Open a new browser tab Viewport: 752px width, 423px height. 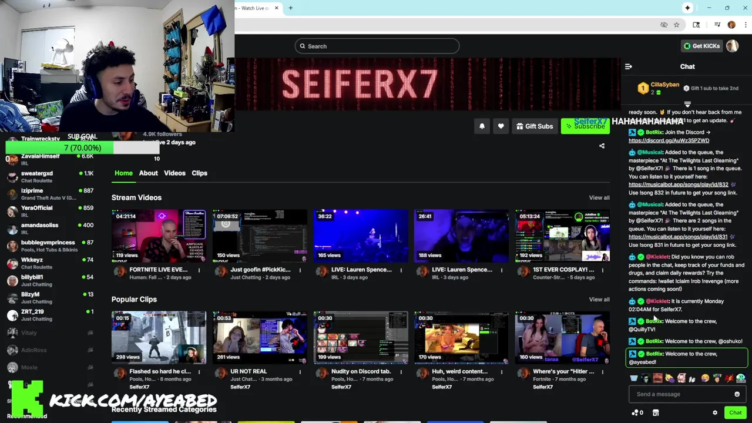coord(290,8)
